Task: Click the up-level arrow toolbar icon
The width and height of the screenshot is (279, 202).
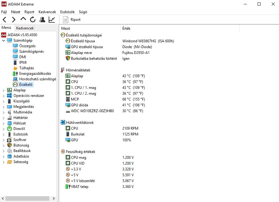Action: click(23, 19)
